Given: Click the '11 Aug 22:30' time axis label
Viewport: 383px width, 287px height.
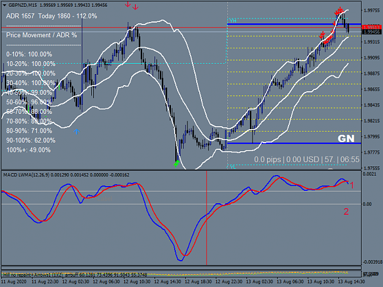Looking at the screenshot, I should [x=45, y=282].
